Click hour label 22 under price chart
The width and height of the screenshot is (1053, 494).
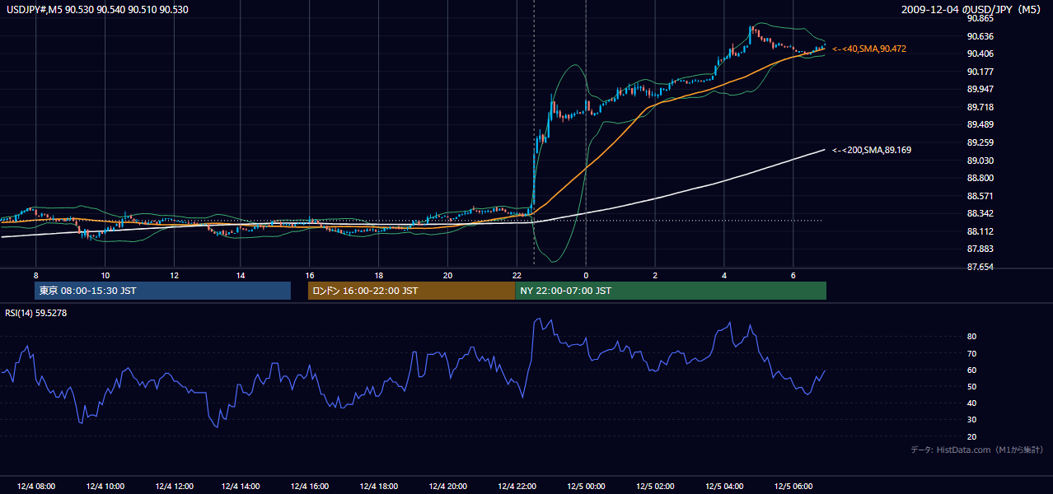pos(517,275)
